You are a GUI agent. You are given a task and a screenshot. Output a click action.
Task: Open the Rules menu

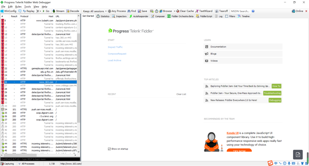pyautogui.click(x=18, y=7)
